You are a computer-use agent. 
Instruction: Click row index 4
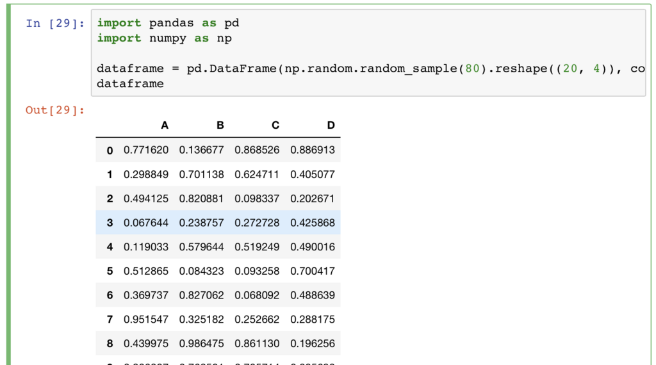pyautogui.click(x=110, y=247)
